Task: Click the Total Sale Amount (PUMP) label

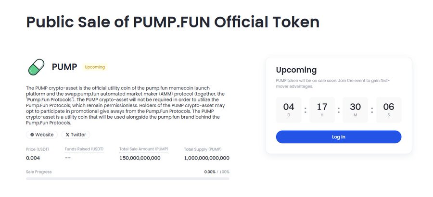Action: (143, 149)
